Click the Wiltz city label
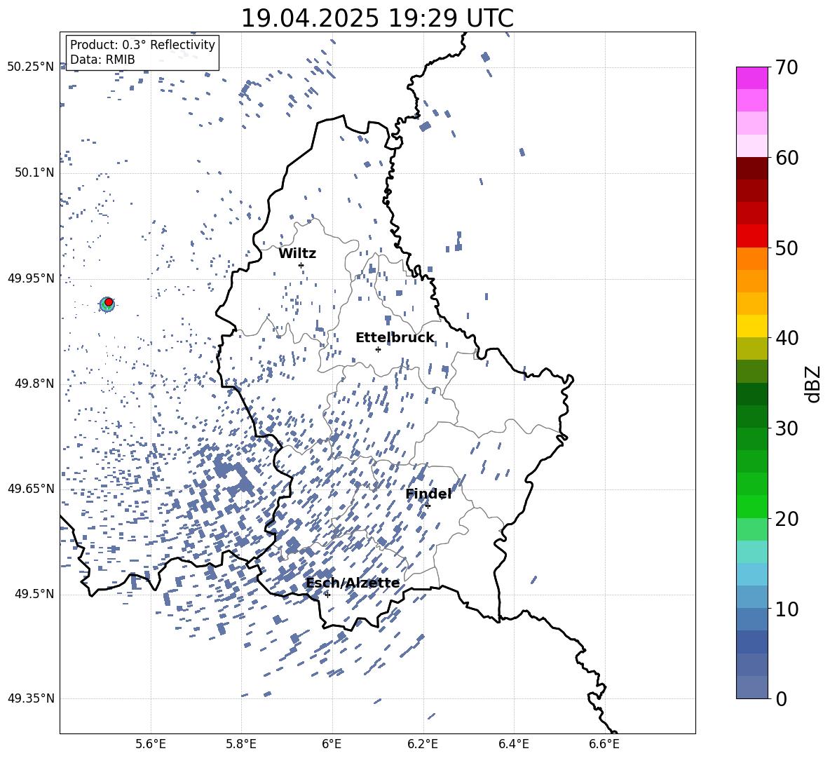This screenshot has width=830, height=758. (x=297, y=254)
